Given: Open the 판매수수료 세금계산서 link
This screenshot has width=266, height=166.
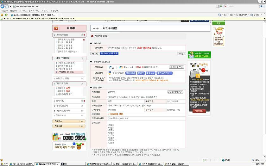Looking at the screenshot, I should click(67, 52).
